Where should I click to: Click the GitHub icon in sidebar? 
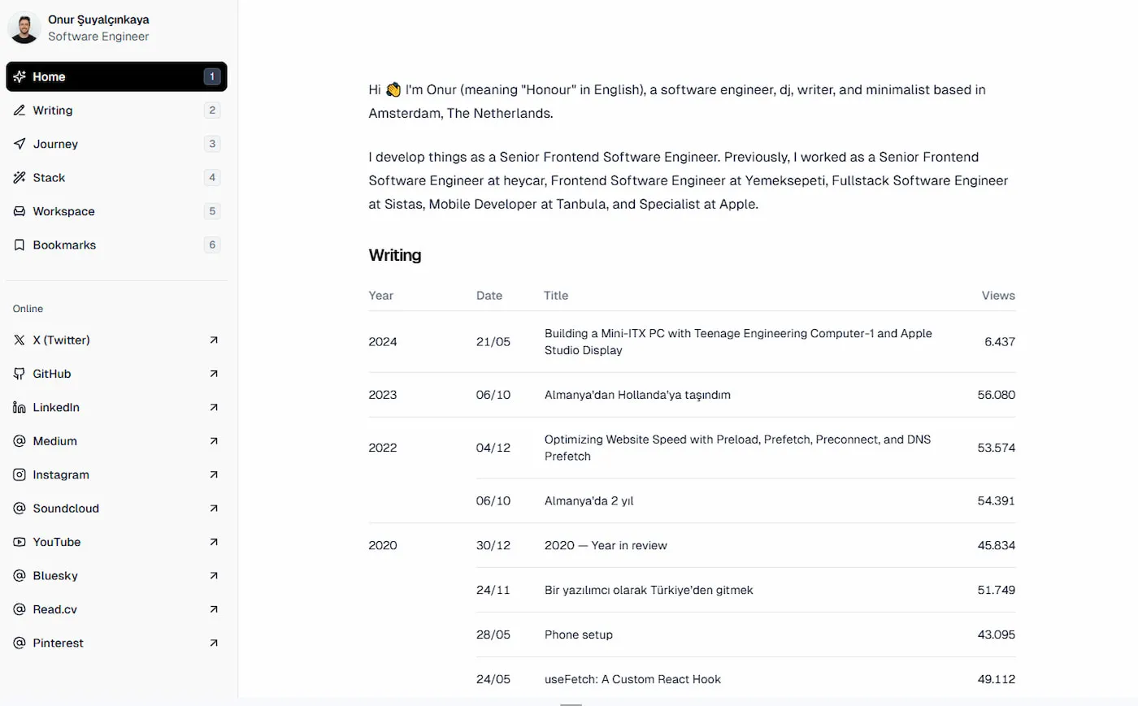click(x=20, y=374)
